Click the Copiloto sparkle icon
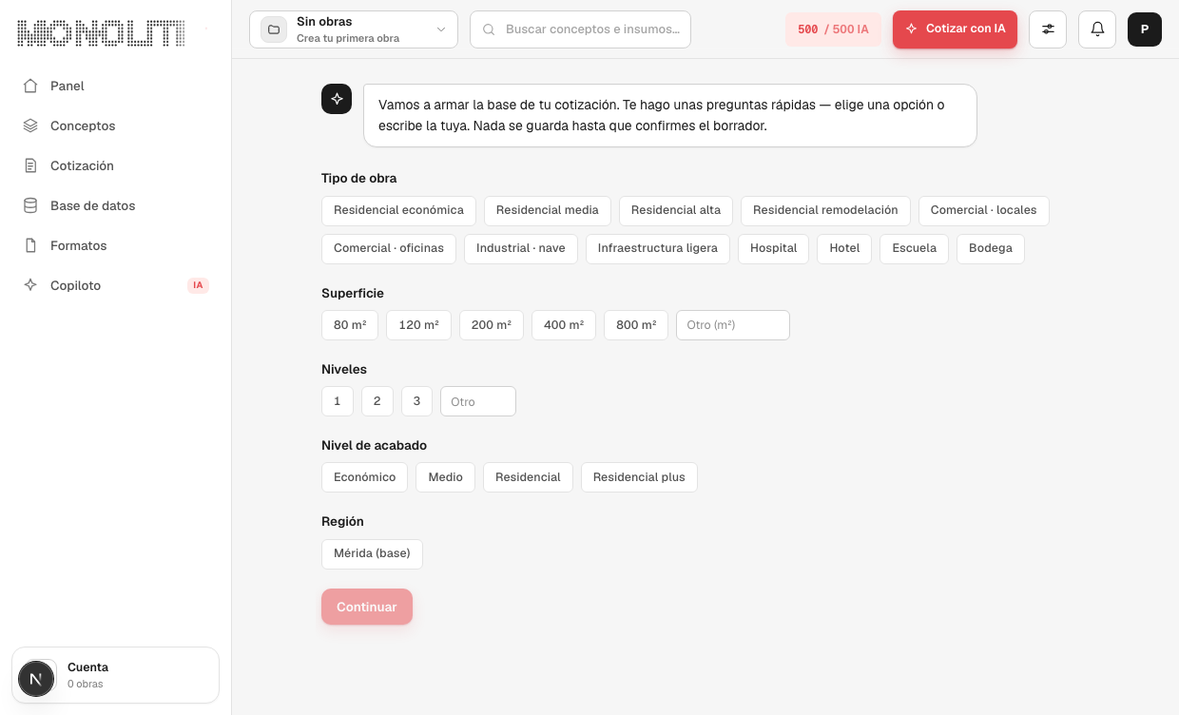This screenshot has width=1179, height=715. 30,285
